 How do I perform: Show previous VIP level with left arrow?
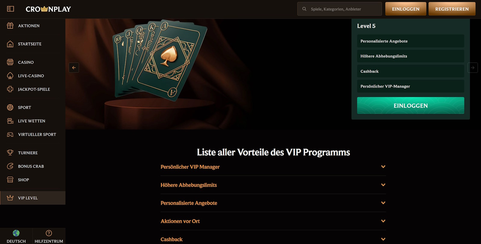pyautogui.click(x=74, y=68)
